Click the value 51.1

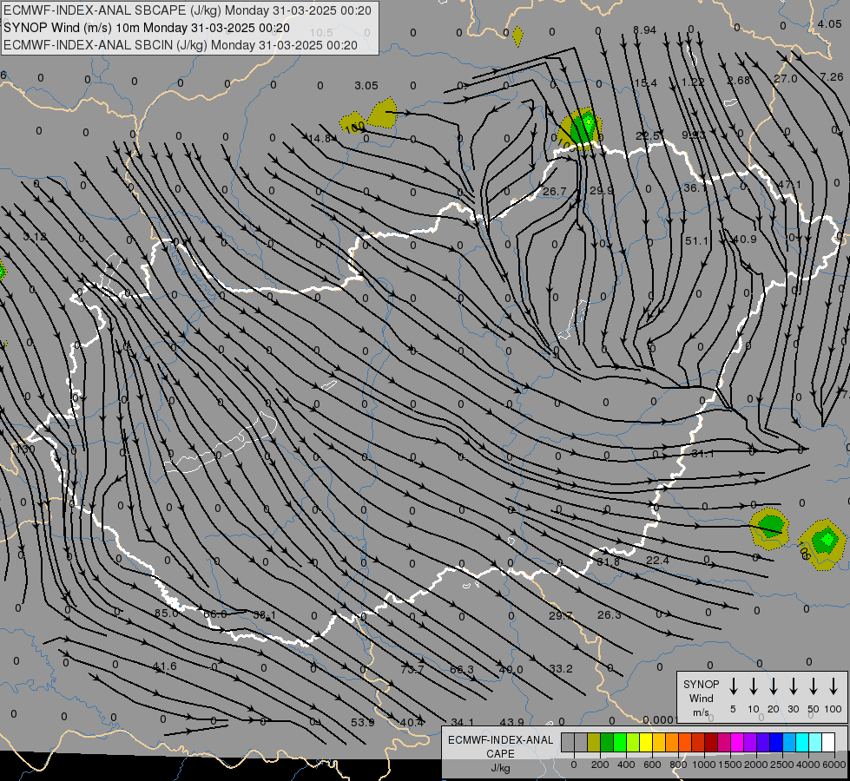697,241
